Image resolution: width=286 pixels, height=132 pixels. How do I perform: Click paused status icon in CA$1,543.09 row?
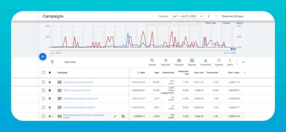click(x=50, y=107)
